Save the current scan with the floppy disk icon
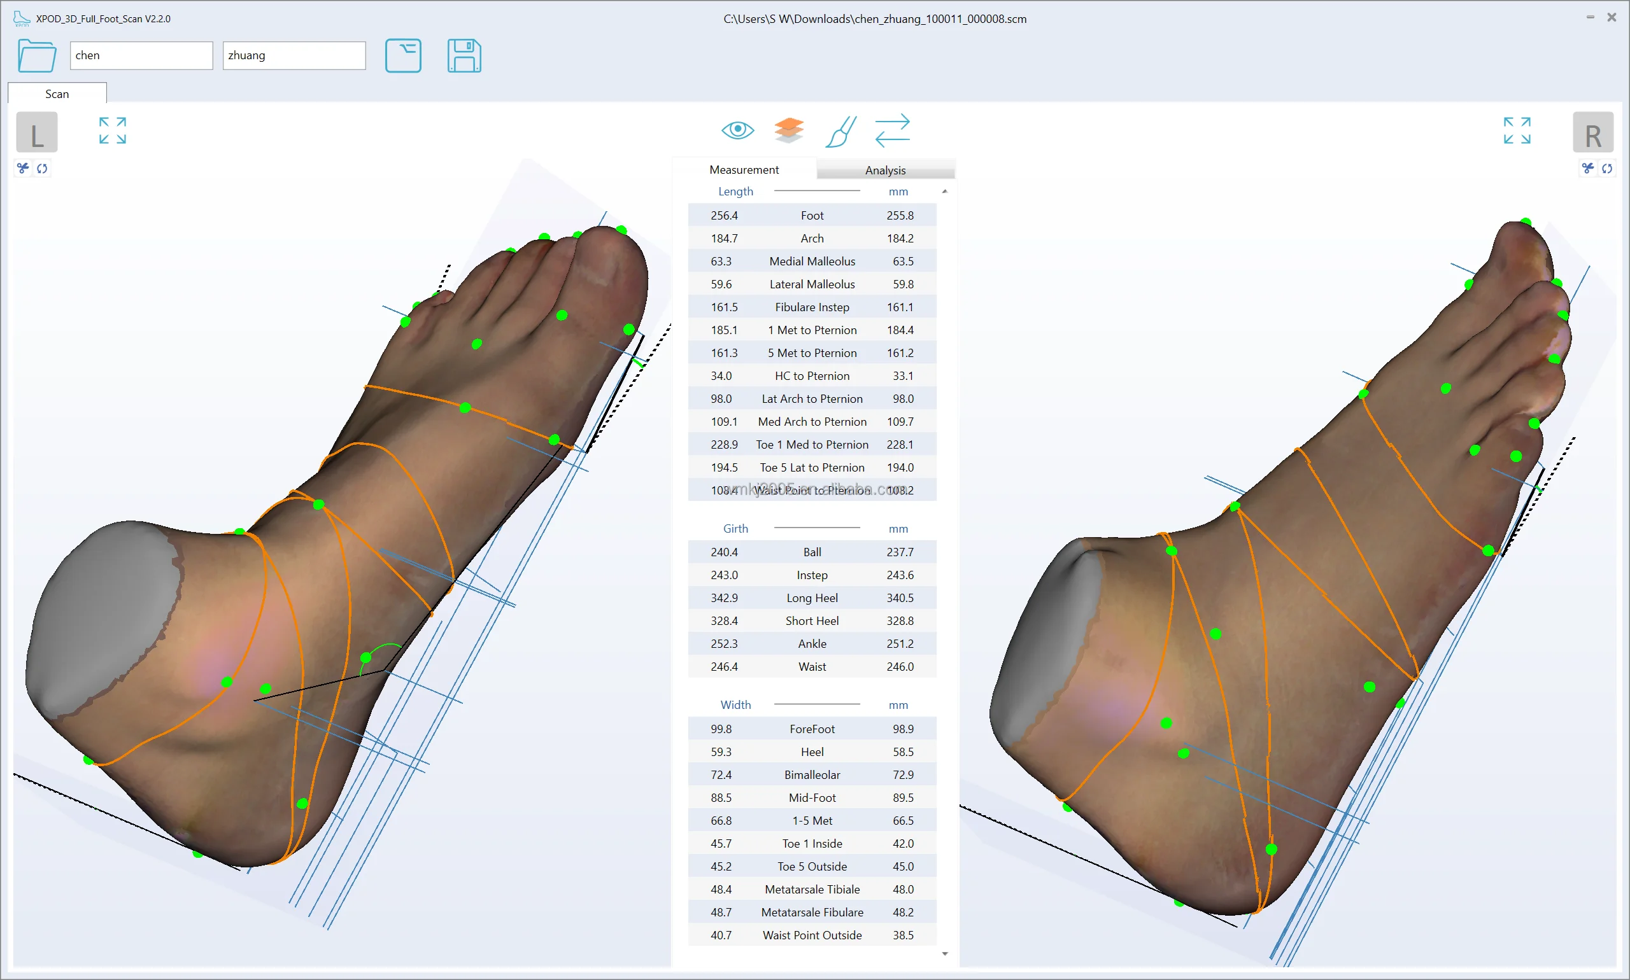The image size is (1630, 980). click(464, 55)
